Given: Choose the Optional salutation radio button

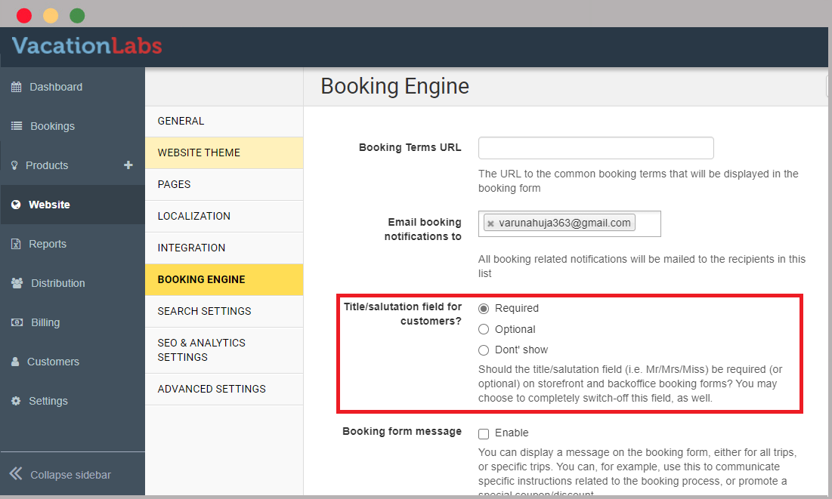Looking at the screenshot, I should tap(484, 329).
